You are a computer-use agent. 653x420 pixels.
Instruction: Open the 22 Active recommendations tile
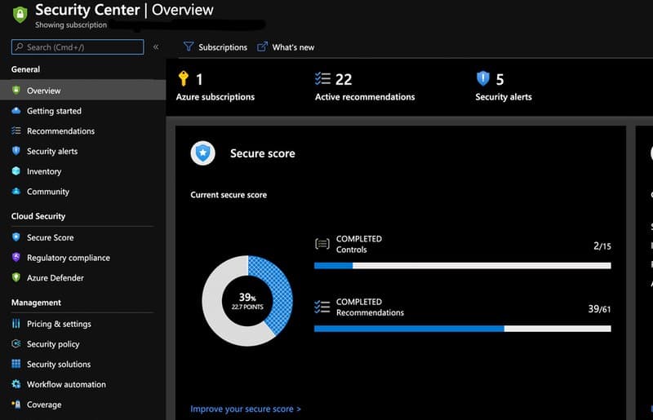click(x=364, y=87)
